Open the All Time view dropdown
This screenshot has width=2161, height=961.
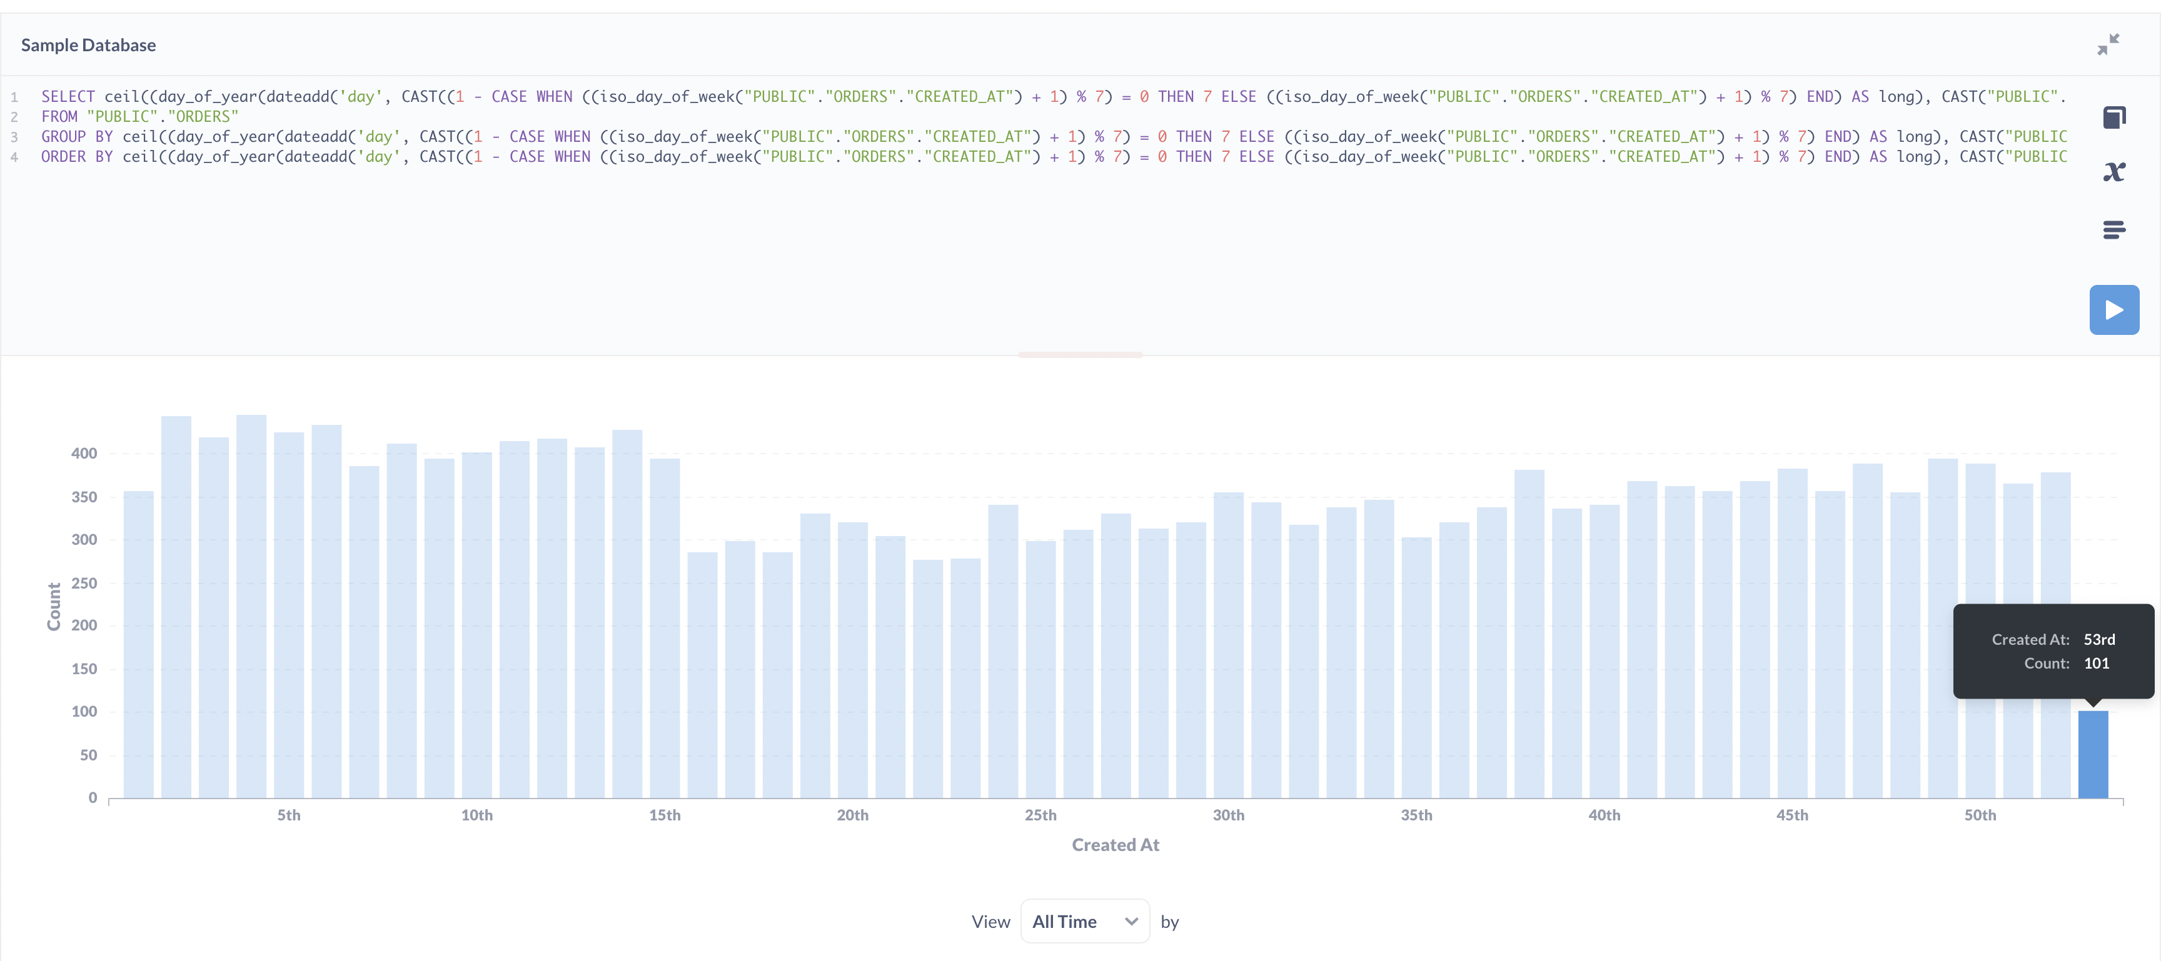[x=1085, y=921]
